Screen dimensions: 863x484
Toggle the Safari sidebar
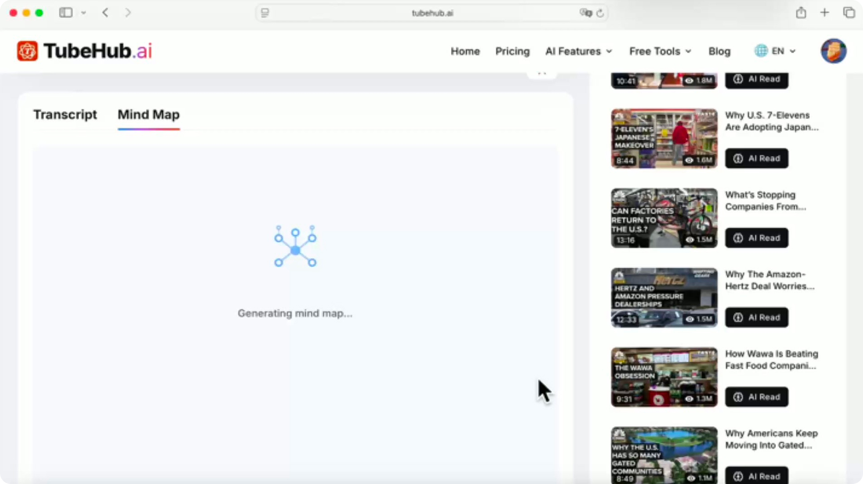pyautogui.click(x=66, y=13)
